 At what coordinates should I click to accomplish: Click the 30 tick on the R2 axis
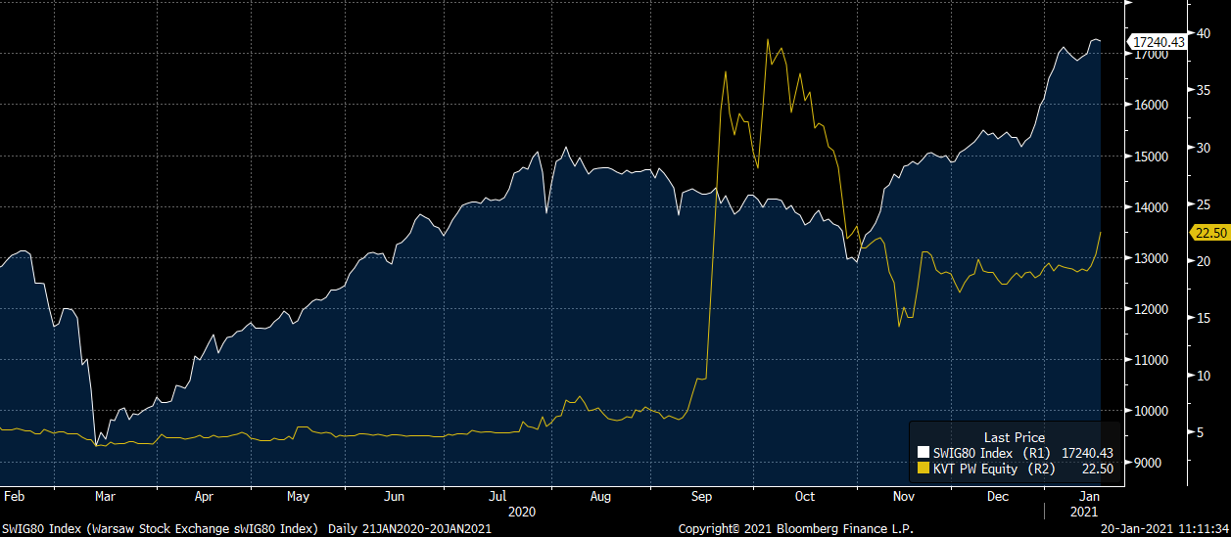[1205, 147]
